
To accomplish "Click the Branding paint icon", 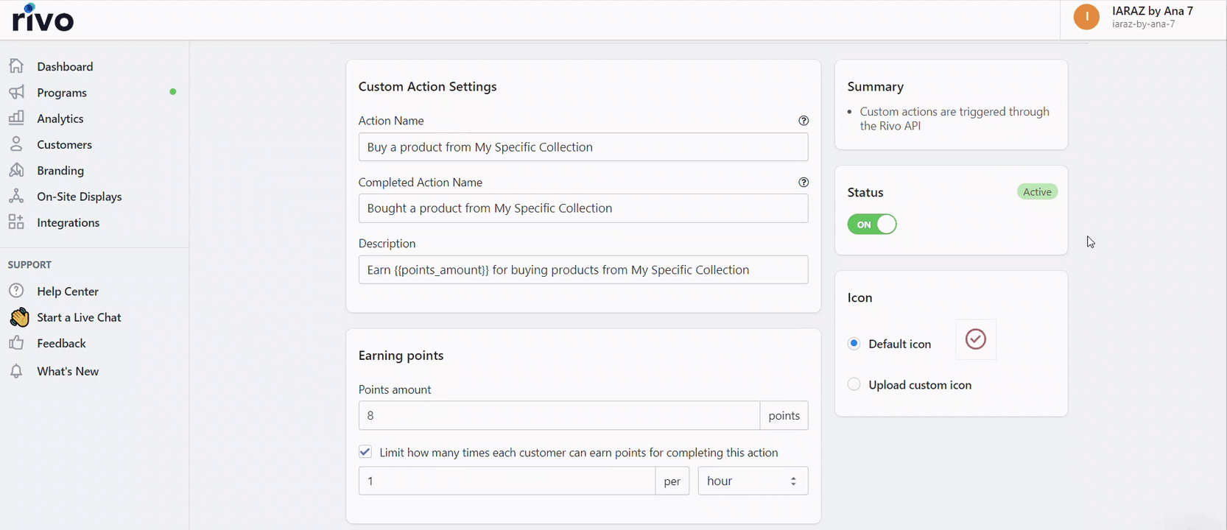I will pos(16,170).
